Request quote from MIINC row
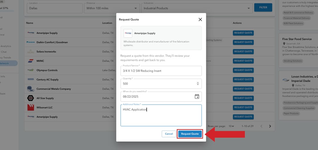The width and height of the screenshot is (318, 150). (x=243, y=61)
